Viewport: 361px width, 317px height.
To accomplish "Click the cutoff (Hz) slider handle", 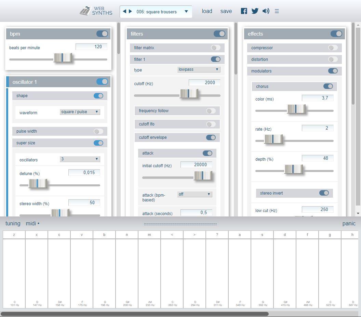I will pos(189,94).
